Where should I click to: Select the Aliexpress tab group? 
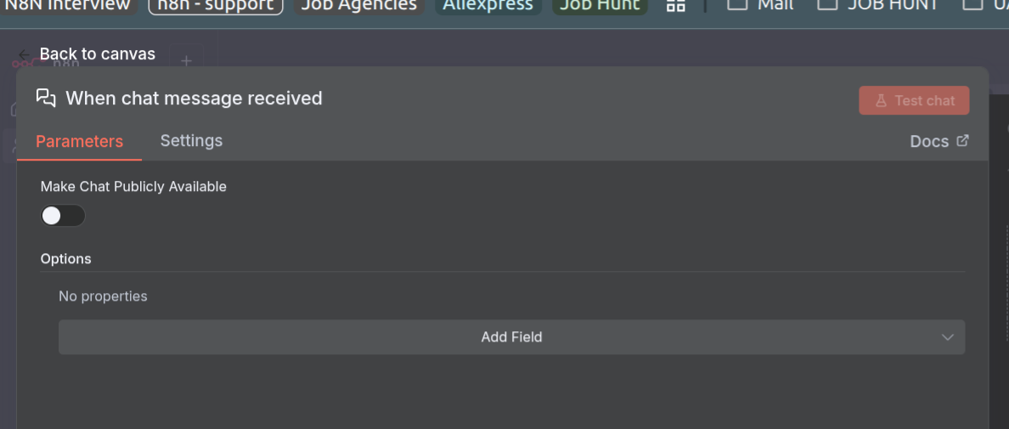coord(488,5)
